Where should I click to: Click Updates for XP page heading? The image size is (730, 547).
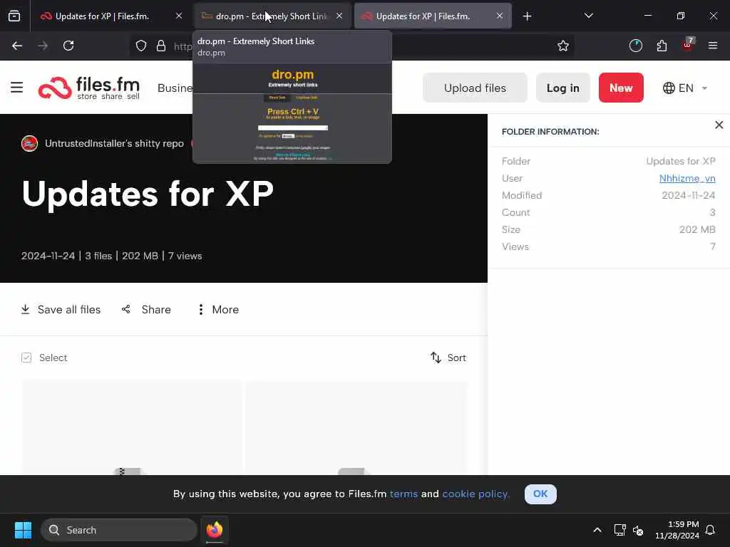pos(148,194)
